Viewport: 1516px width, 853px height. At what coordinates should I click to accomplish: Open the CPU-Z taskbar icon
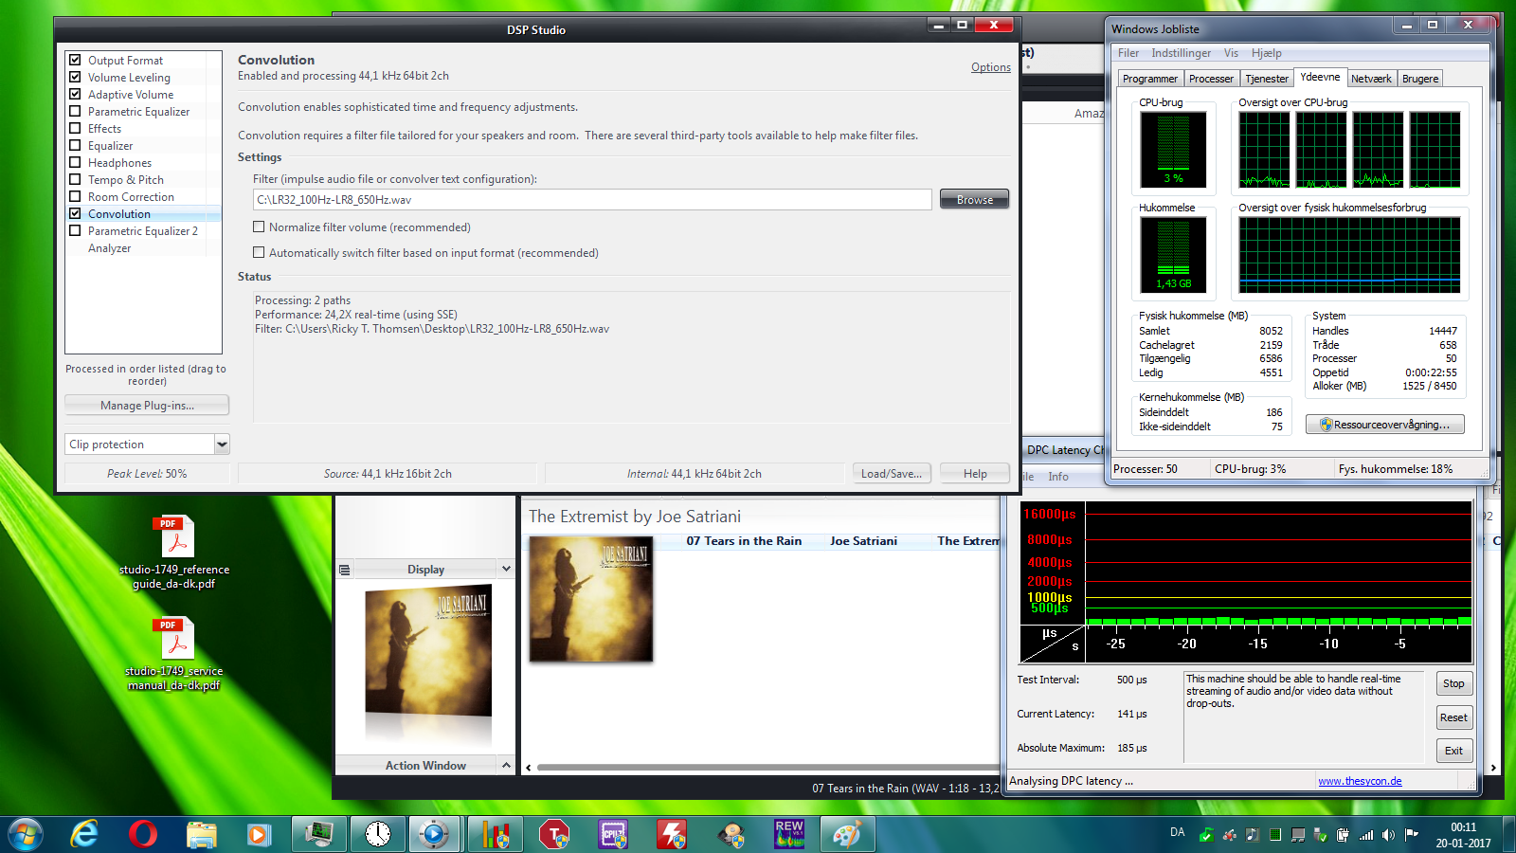tap(613, 834)
